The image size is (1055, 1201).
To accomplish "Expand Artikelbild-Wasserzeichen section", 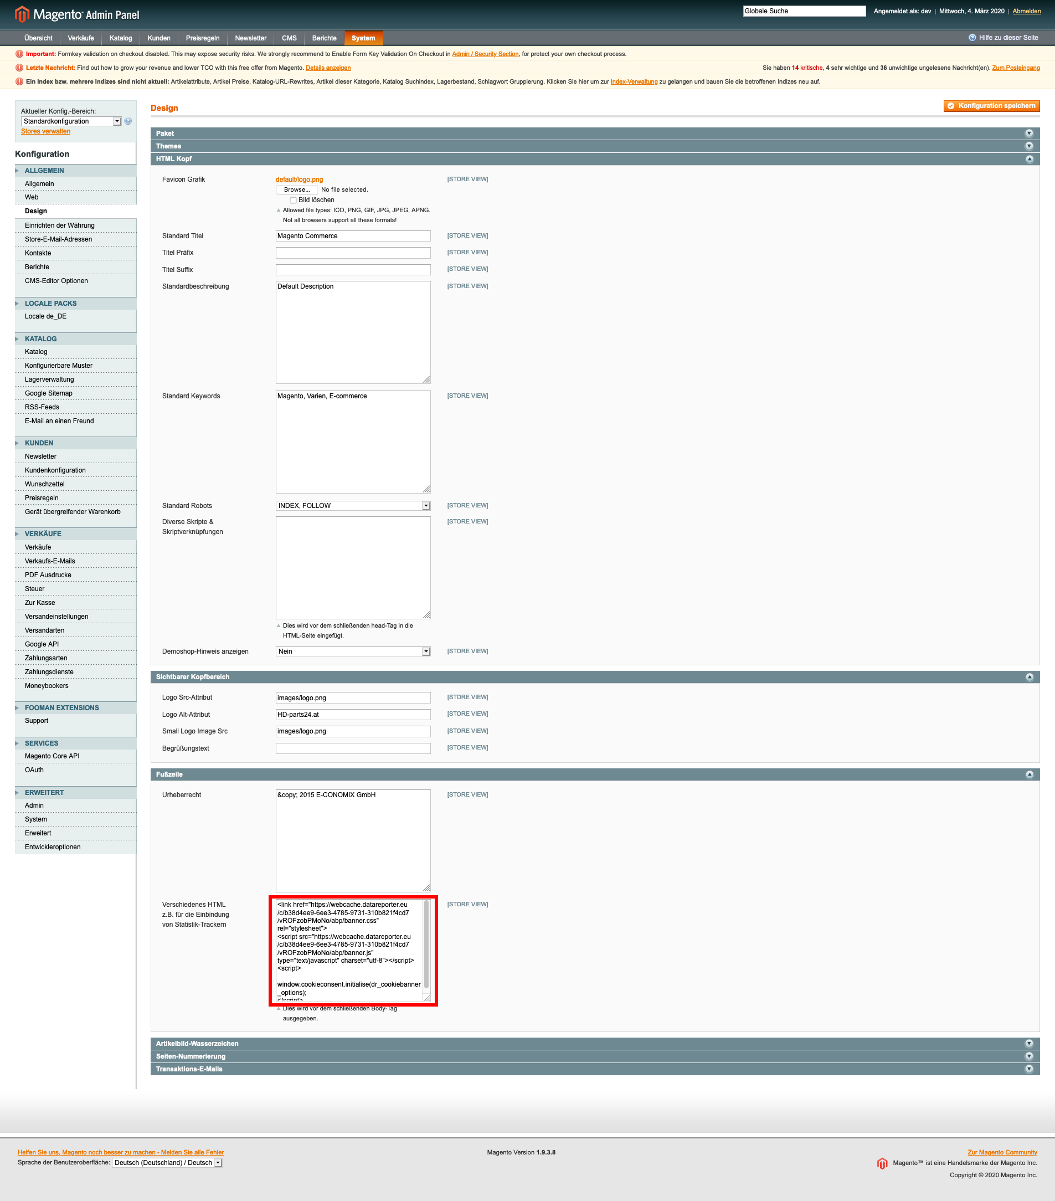I will tap(1029, 1044).
